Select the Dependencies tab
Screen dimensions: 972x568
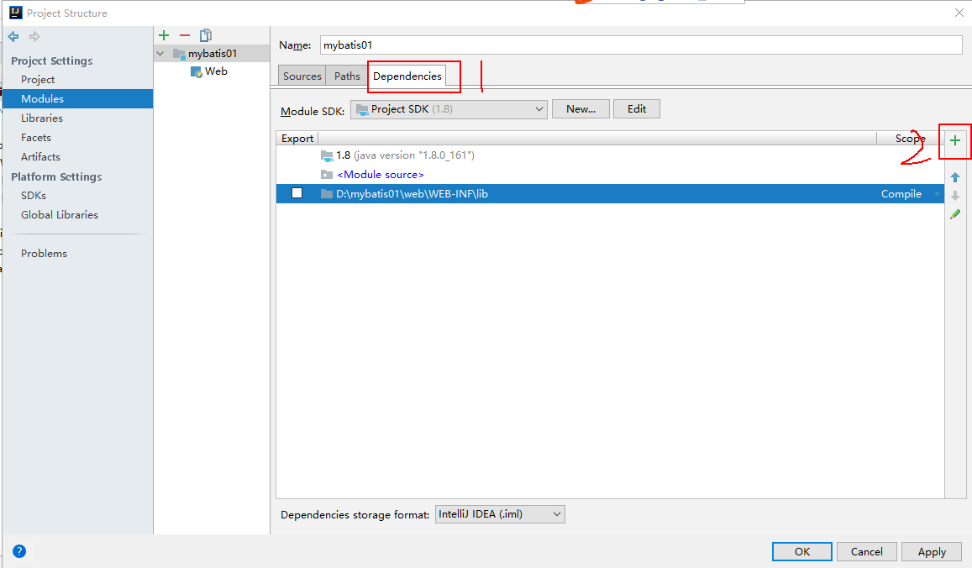[x=407, y=76]
